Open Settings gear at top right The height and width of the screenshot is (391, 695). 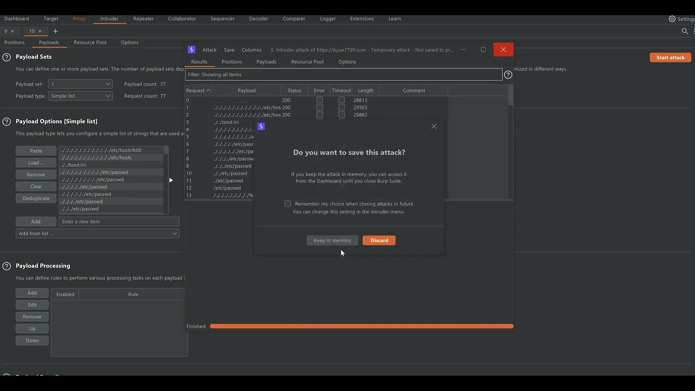pos(673,19)
